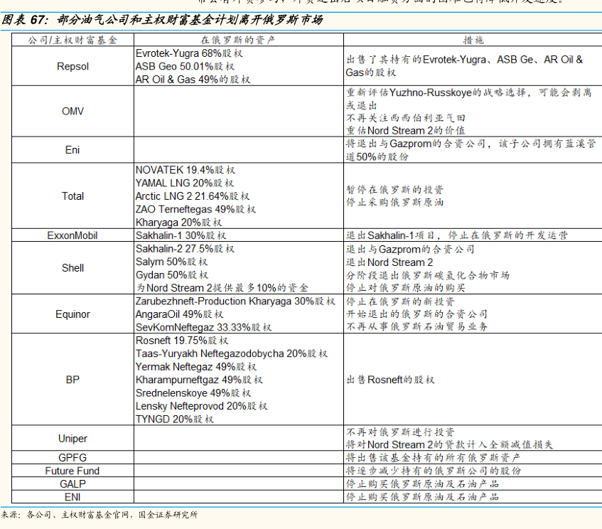Image resolution: width=602 pixels, height=529 pixels.
Task: Select the line 暂停在俄罗斯的投资
Action: pyautogui.click(x=395, y=189)
